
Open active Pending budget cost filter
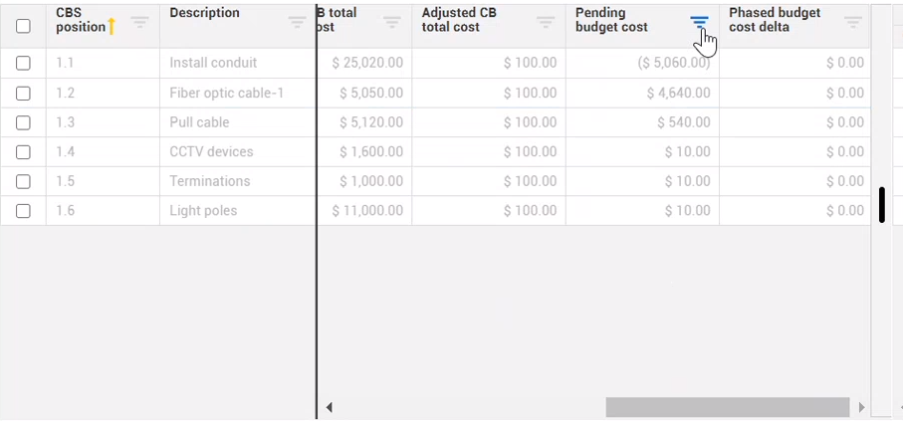(700, 22)
